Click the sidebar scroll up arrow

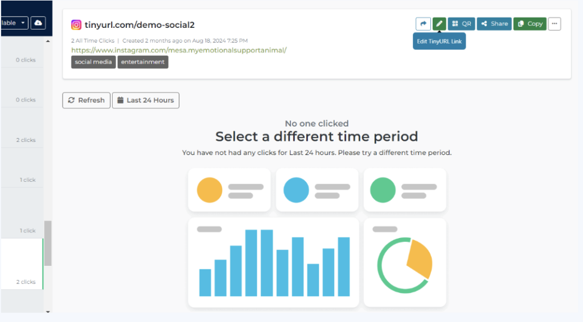click(x=48, y=41)
